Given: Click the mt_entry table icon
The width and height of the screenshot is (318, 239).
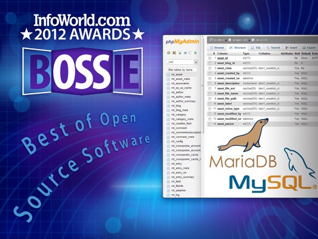Looking at the screenshot, I should 168,163.
